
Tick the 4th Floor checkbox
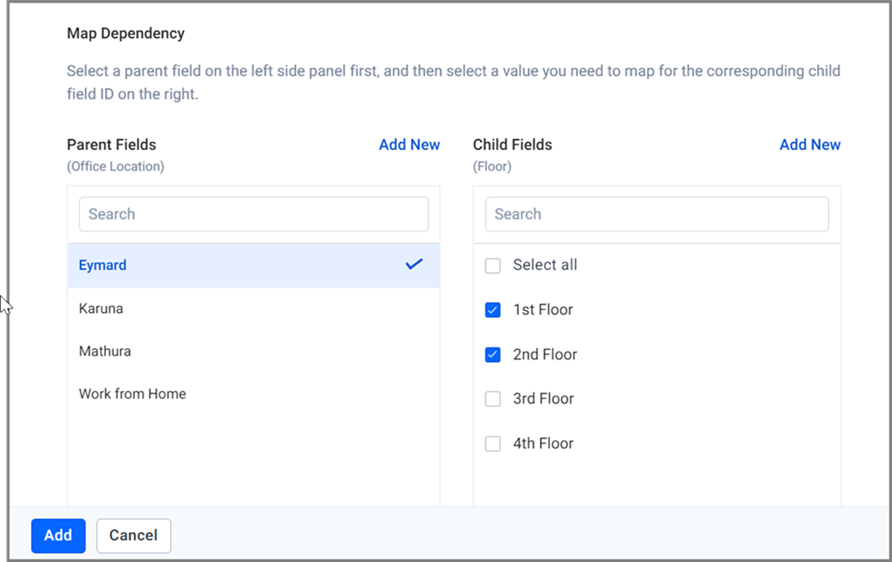[x=493, y=443]
